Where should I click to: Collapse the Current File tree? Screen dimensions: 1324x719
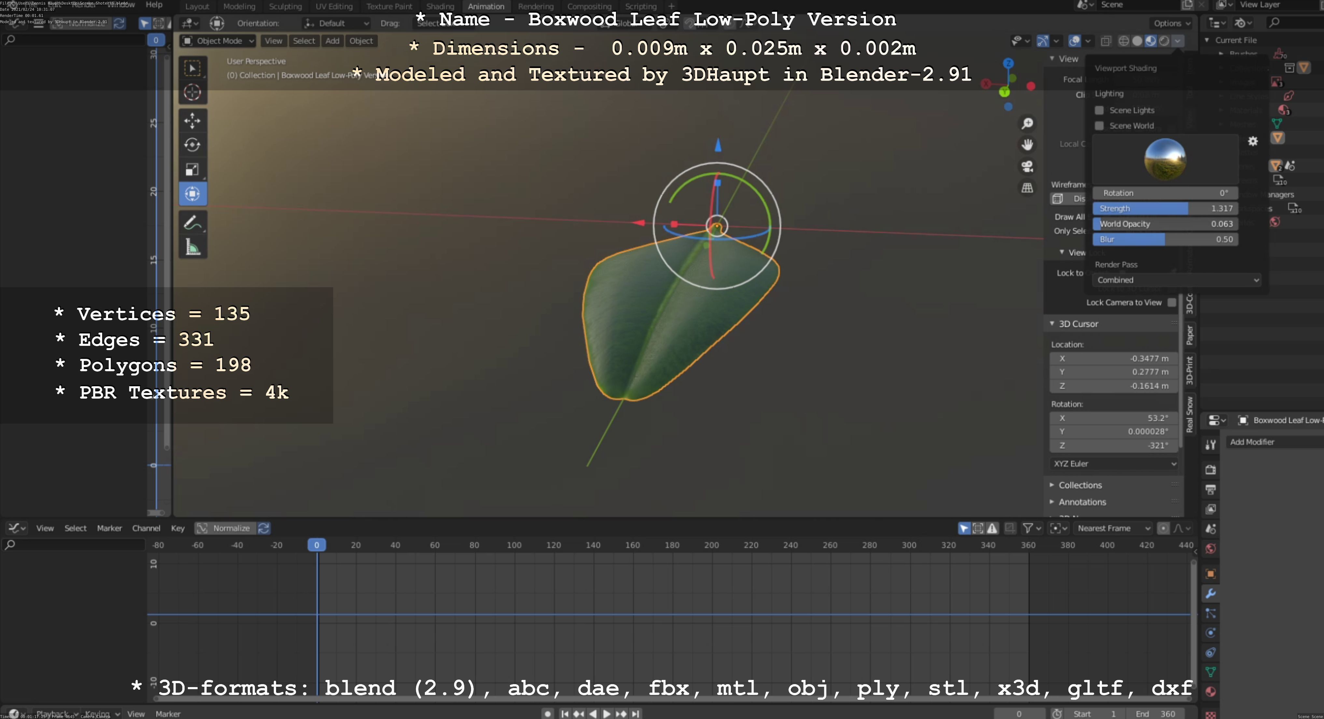1207,40
